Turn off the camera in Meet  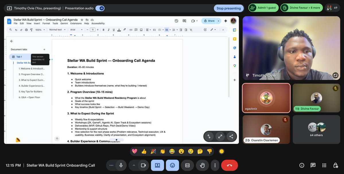pos(143,165)
